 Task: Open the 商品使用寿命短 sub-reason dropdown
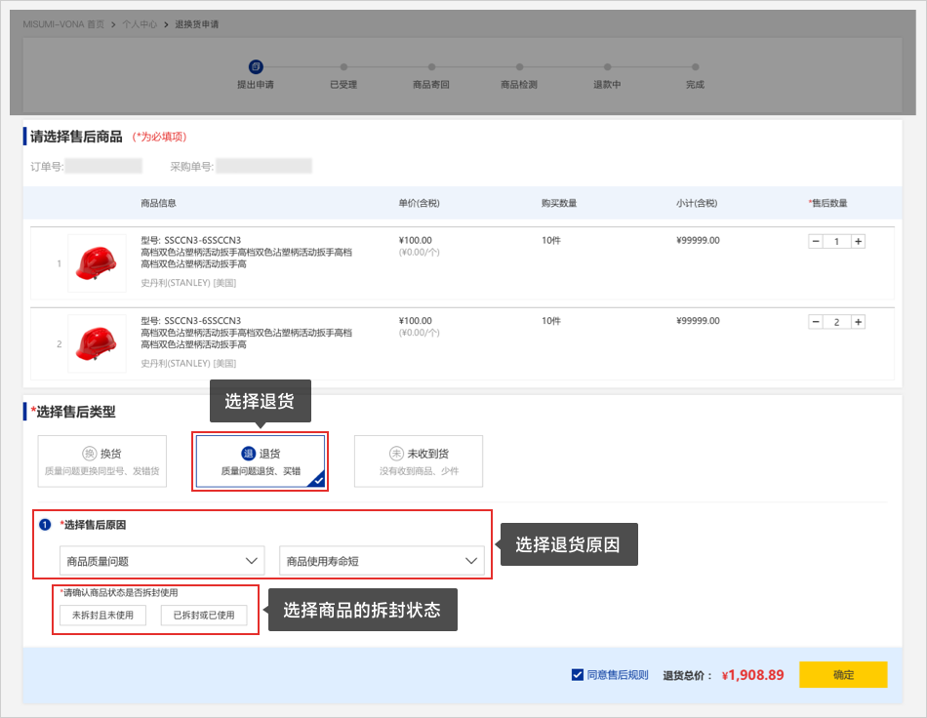[x=382, y=561]
